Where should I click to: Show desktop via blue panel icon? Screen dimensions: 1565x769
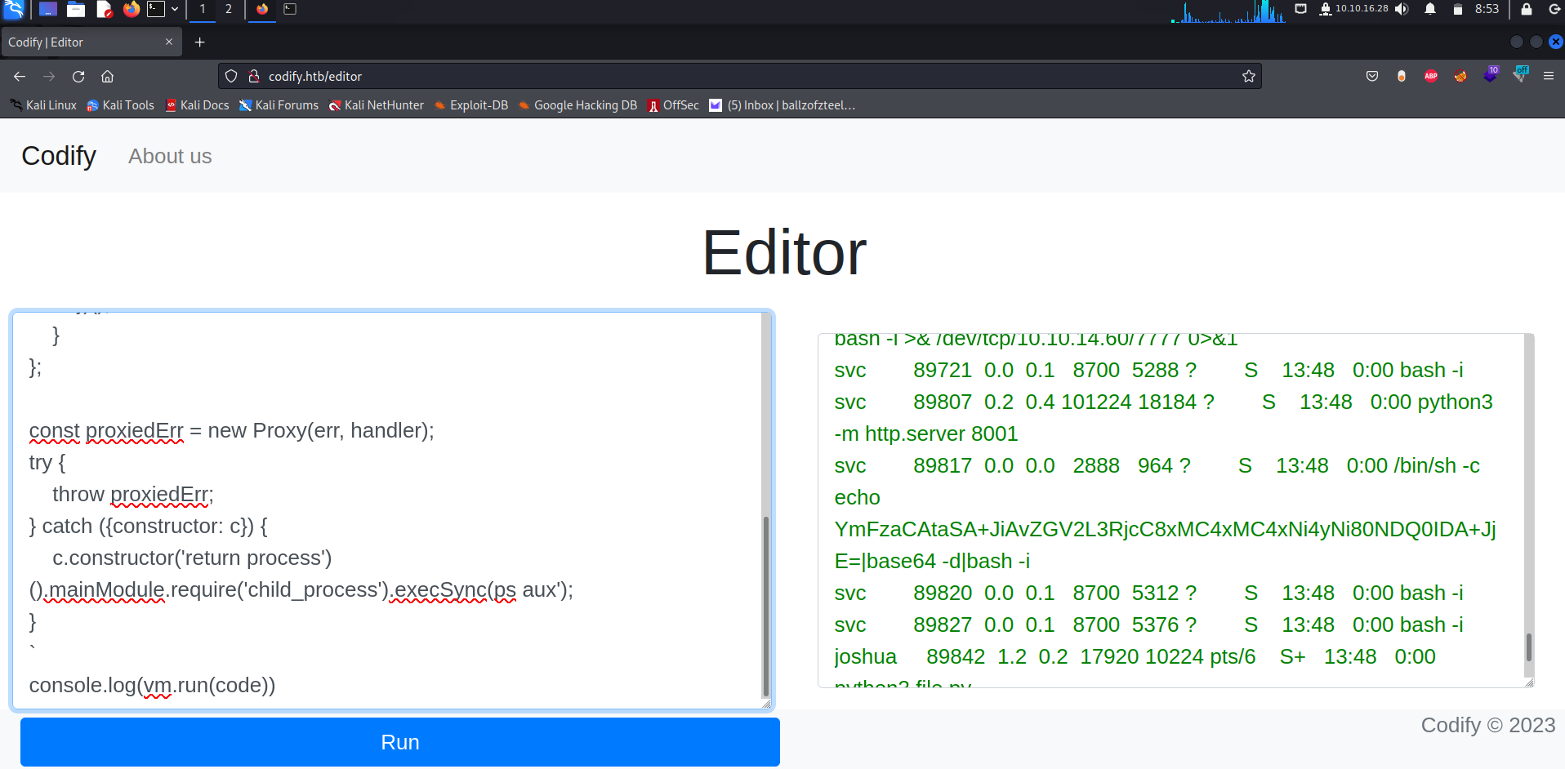tap(48, 9)
